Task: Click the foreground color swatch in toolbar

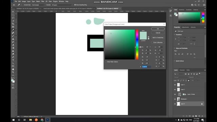Action: point(12,81)
